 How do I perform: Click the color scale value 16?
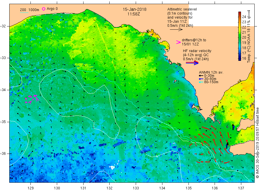pyautogui.click(x=244, y=58)
